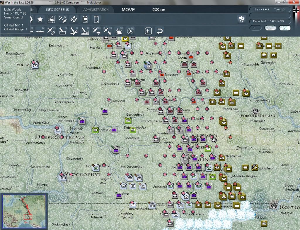Click the minimap overview thumbnail
Screen dimensions: 300x230
(24, 211)
